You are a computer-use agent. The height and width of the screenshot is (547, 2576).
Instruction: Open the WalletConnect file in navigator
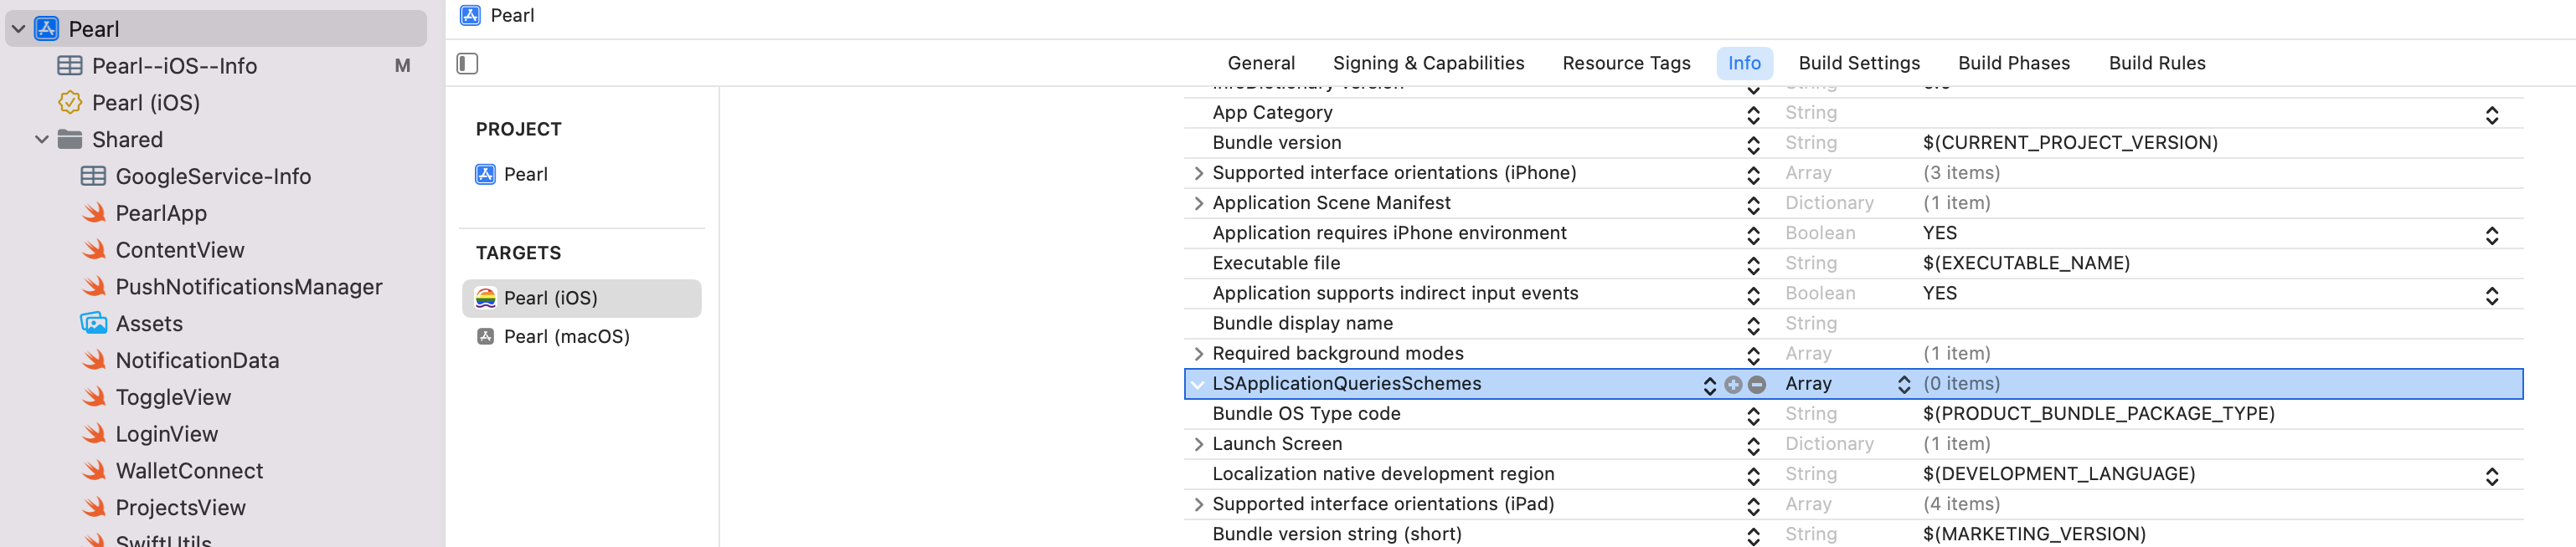(189, 470)
